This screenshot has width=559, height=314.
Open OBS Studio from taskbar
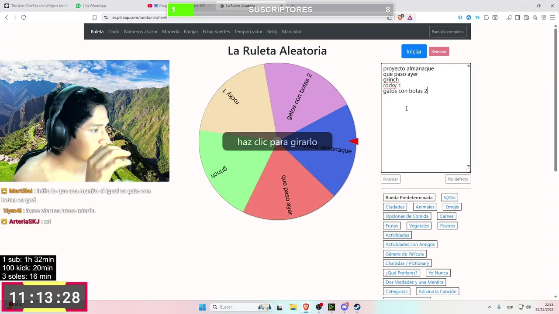pos(319,307)
